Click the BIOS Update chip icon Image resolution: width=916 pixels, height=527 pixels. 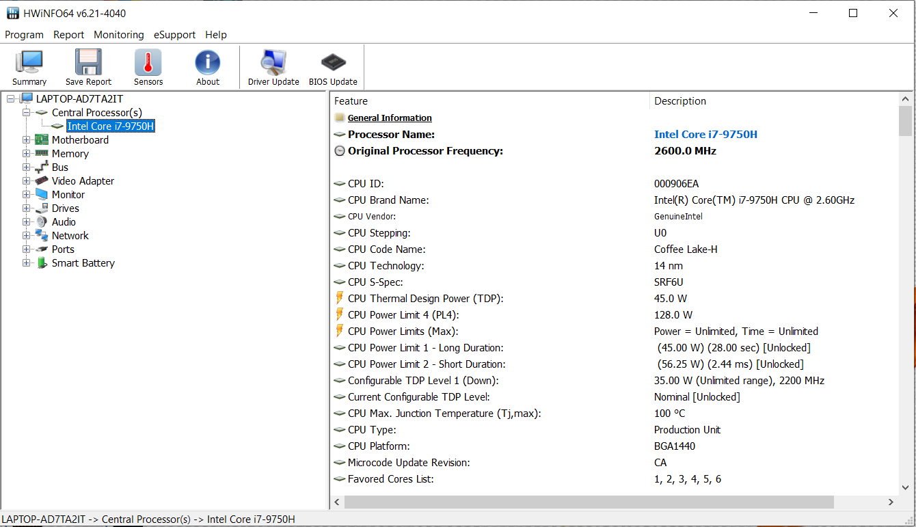coord(333,63)
